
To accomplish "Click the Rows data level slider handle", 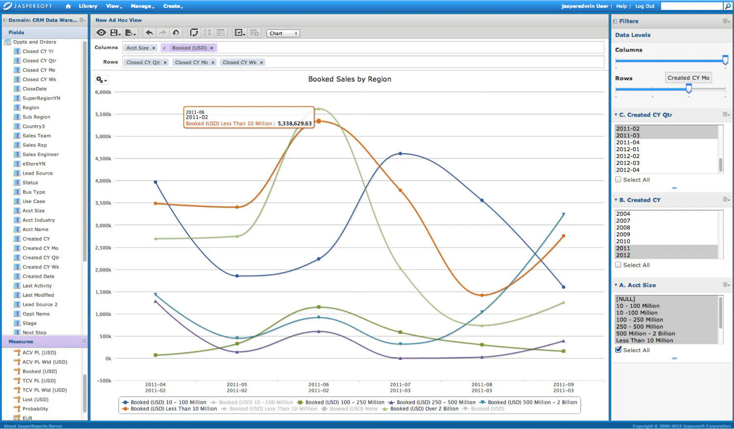I will click(689, 89).
